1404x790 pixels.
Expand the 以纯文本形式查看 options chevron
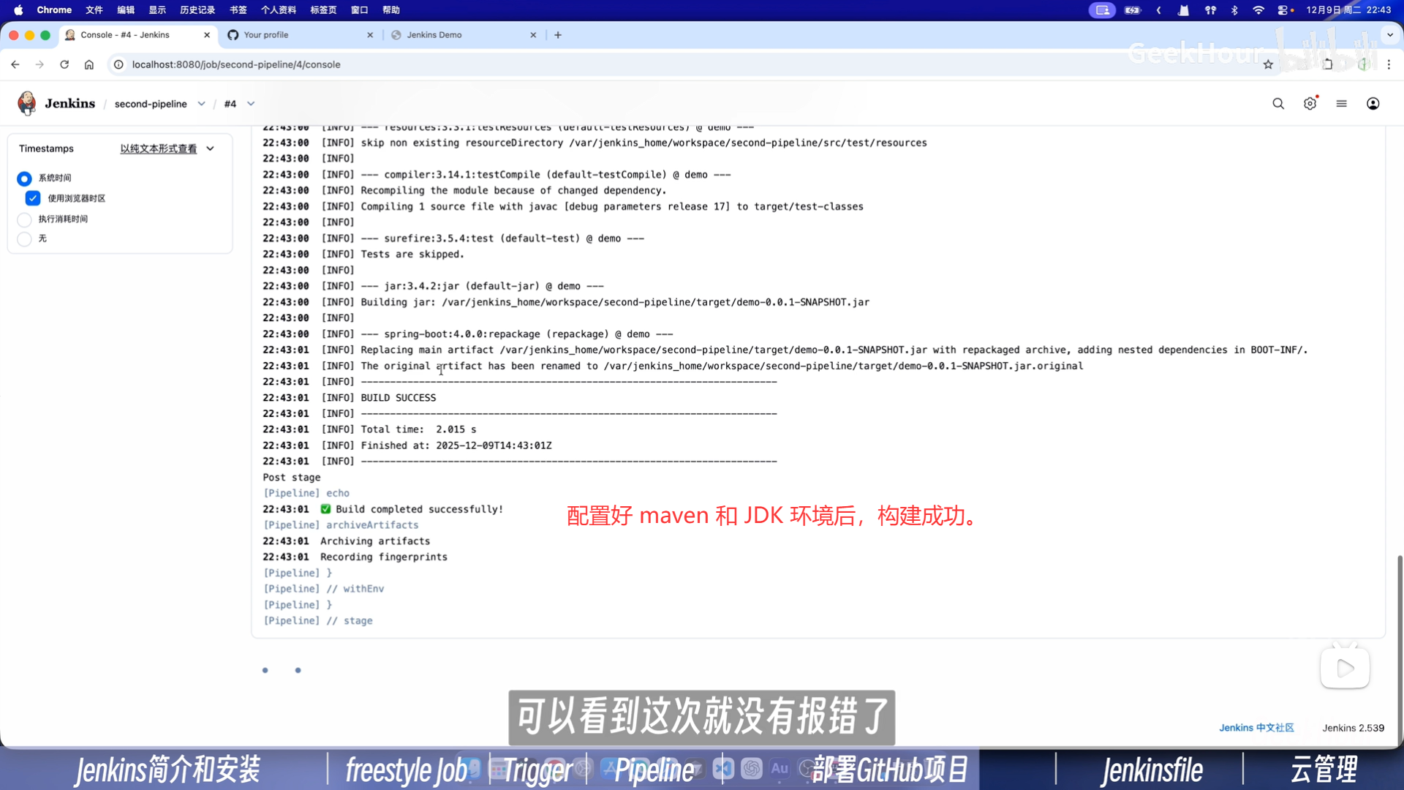[211, 148]
